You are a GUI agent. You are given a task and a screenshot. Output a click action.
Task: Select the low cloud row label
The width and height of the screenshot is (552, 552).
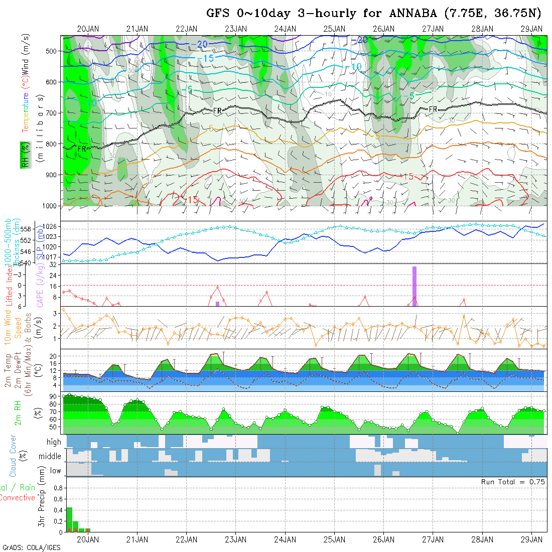[55, 471]
